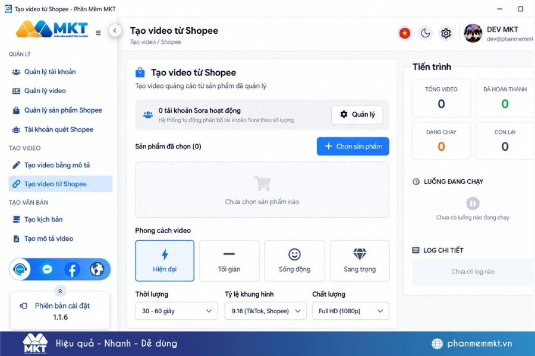Click the Tổng video counter card
This screenshot has height=356, width=535.
point(441,98)
